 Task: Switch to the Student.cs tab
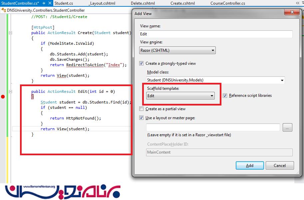coord(64,3)
